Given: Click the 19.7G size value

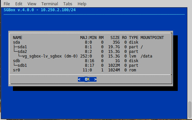Looking at the screenshot, I should tap(114, 47).
